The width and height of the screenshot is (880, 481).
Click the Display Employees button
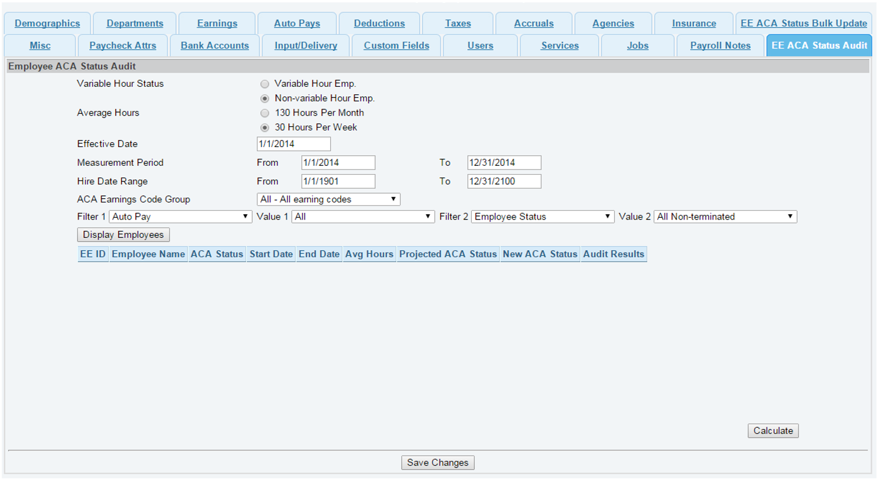point(123,235)
